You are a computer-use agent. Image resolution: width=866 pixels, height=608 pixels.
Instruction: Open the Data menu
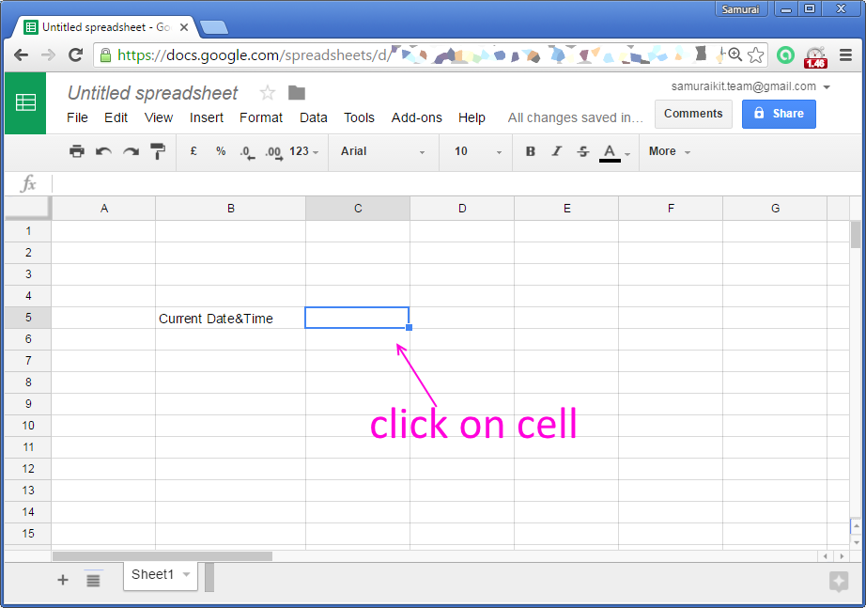(x=314, y=117)
